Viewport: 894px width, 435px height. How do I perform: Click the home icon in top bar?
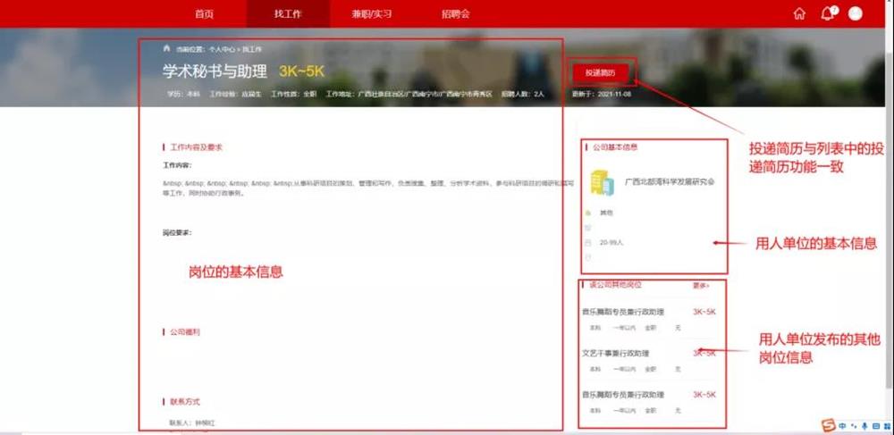coord(799,13)
